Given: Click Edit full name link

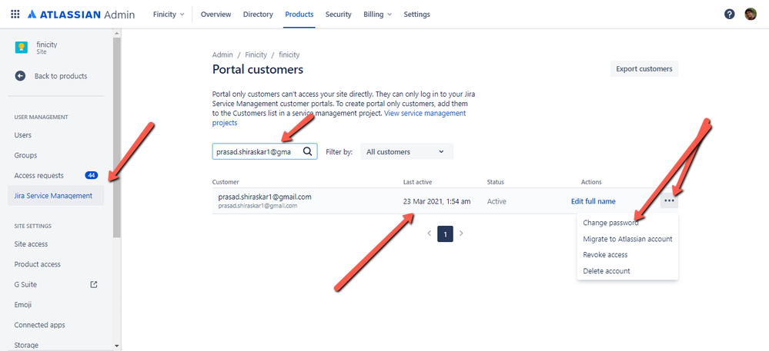Looking at the screenshot, I should pos(593,201).
